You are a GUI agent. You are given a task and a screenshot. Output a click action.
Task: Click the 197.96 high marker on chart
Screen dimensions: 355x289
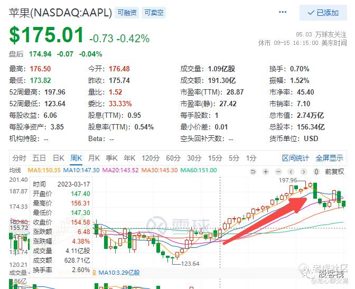pos(288,180)
